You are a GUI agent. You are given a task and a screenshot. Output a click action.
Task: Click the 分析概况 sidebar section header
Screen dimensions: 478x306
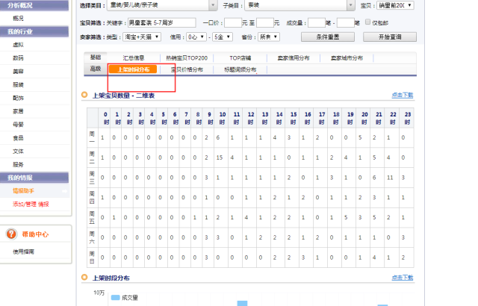tap(34, 5)
